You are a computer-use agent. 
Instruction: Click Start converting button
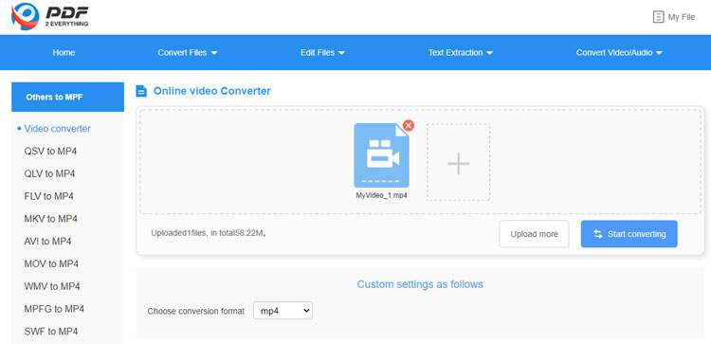pos(629,234)
